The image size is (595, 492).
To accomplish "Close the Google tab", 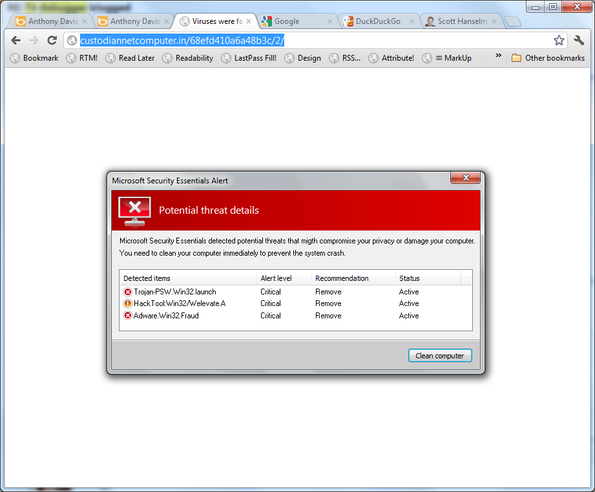I will point(330,21).
